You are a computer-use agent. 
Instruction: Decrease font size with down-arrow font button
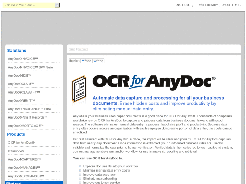86,61
